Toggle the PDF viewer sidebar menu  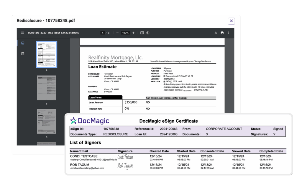22,33
